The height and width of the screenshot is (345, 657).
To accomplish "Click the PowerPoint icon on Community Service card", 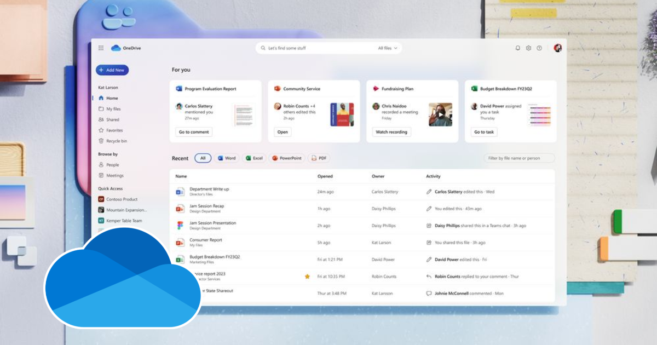I will coord(278,89).
